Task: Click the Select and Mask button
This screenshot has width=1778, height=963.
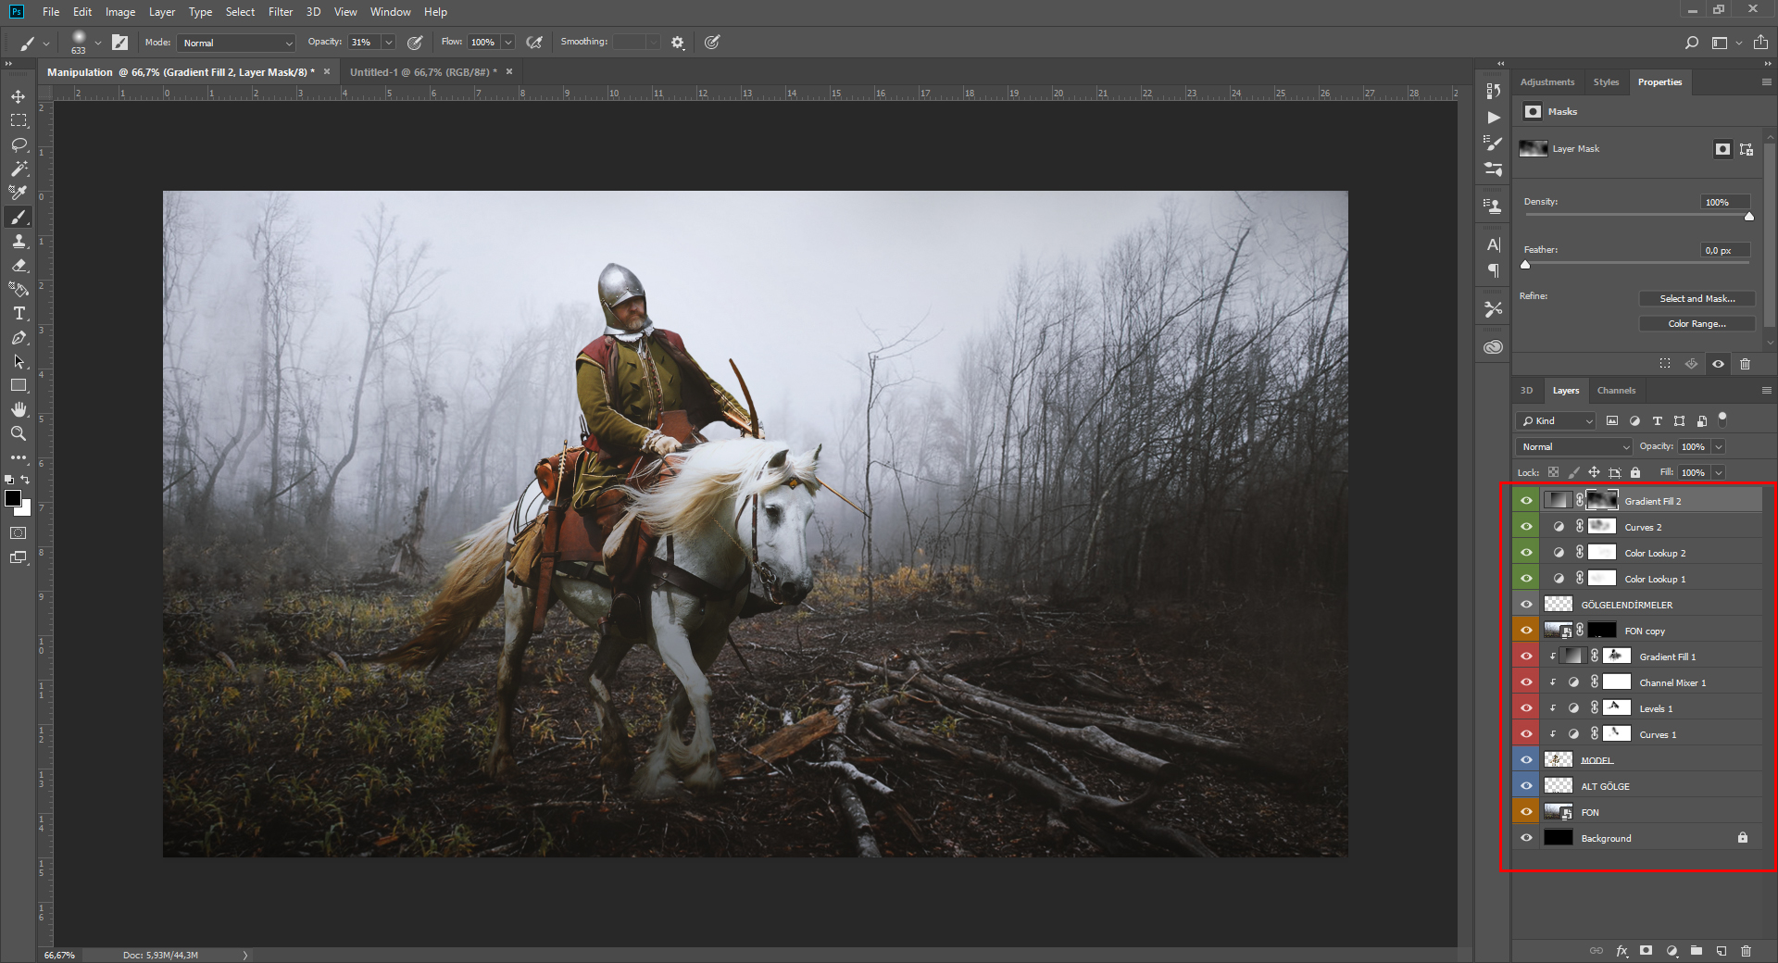Action: click(1697, 299)
